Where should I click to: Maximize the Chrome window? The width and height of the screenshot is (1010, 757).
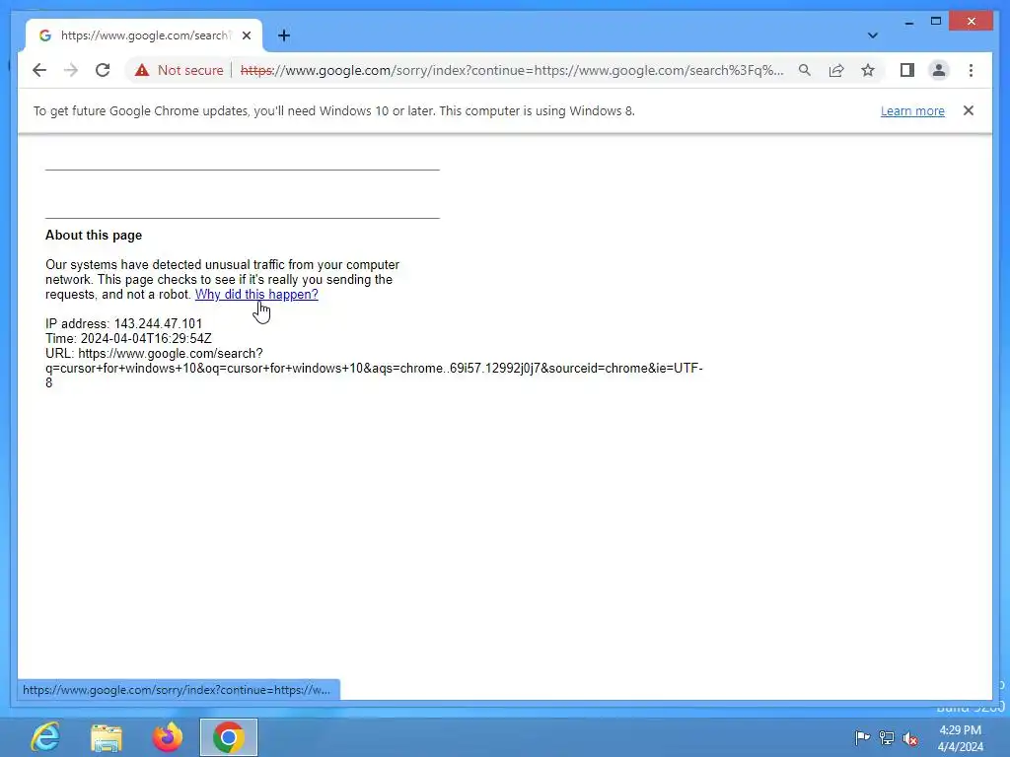click(936, 22)
